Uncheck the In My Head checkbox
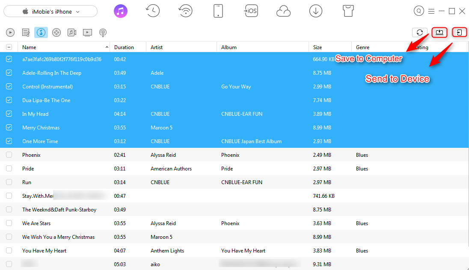The image size is (469, 270). 9,114
